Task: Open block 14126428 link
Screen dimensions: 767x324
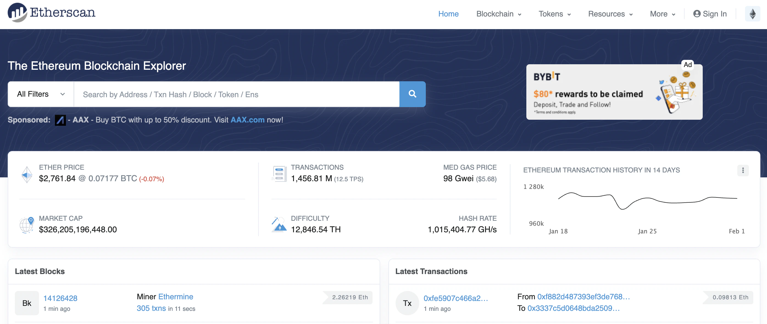Action: pos(60,298)
